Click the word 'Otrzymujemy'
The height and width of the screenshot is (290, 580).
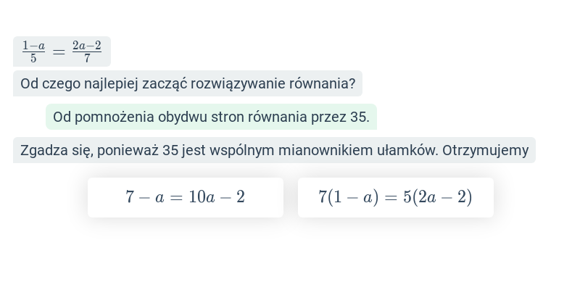click(x=485, y=151)
